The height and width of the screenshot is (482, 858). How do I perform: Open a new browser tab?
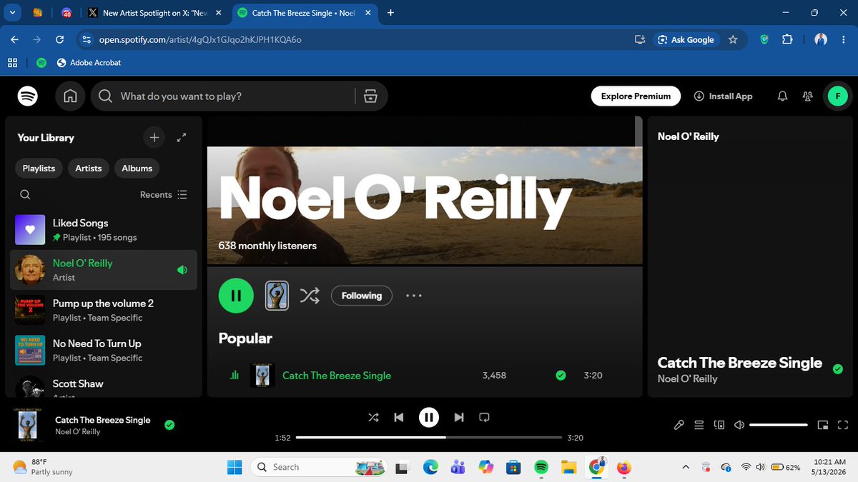point(390,13)
